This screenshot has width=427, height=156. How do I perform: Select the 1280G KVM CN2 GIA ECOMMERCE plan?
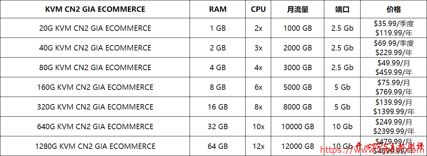coord(95,146)
